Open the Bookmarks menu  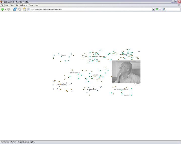click(x=23, y=5)
